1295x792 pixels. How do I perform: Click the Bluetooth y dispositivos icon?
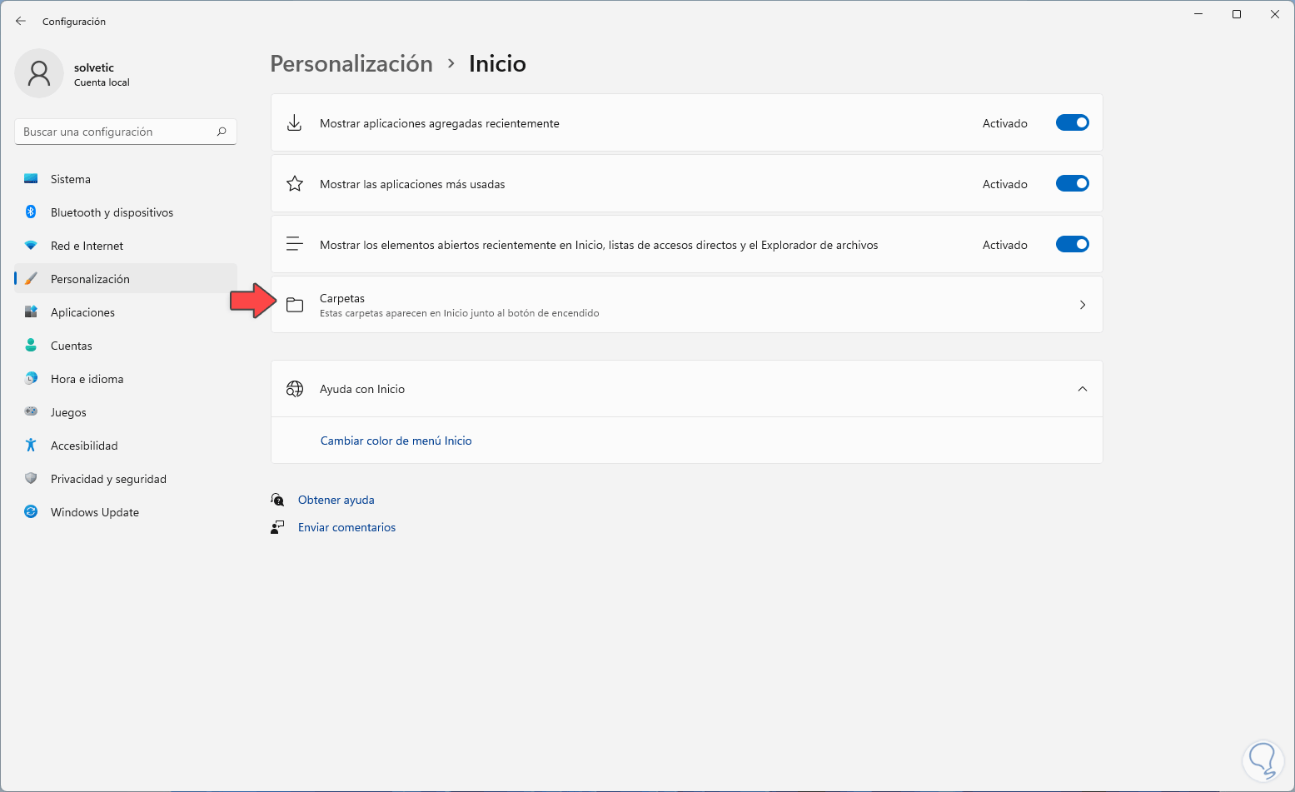pyautogui.click(x=31, y=212)
